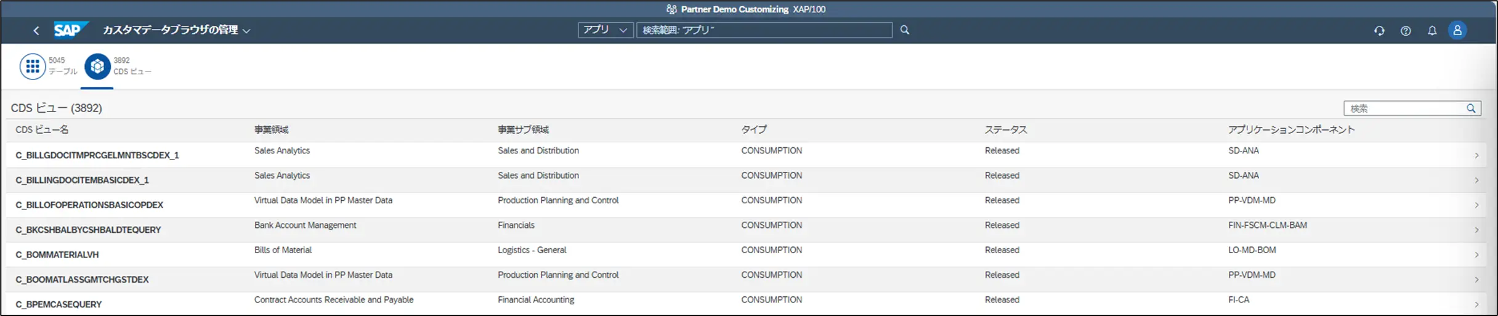Focus the shell search field 検索範囲: アプリ
The width and height of the screenshot is (1498, 316).
pos(764,30)
